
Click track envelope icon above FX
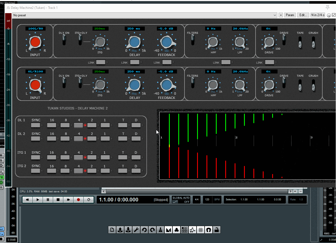pyautogui.click(x=2, y=172)
